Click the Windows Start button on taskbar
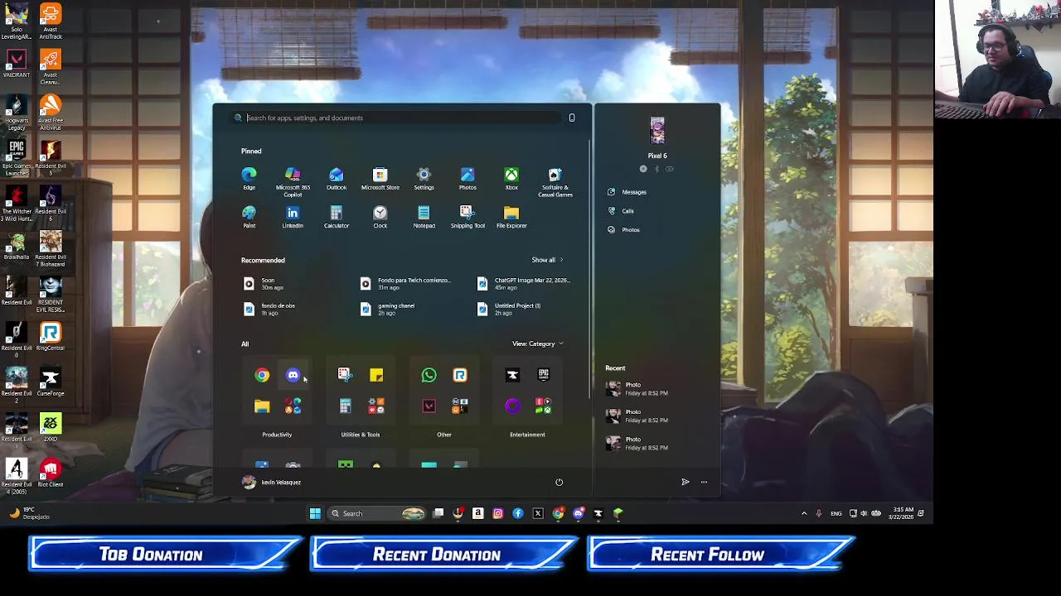 pos(315,513)
